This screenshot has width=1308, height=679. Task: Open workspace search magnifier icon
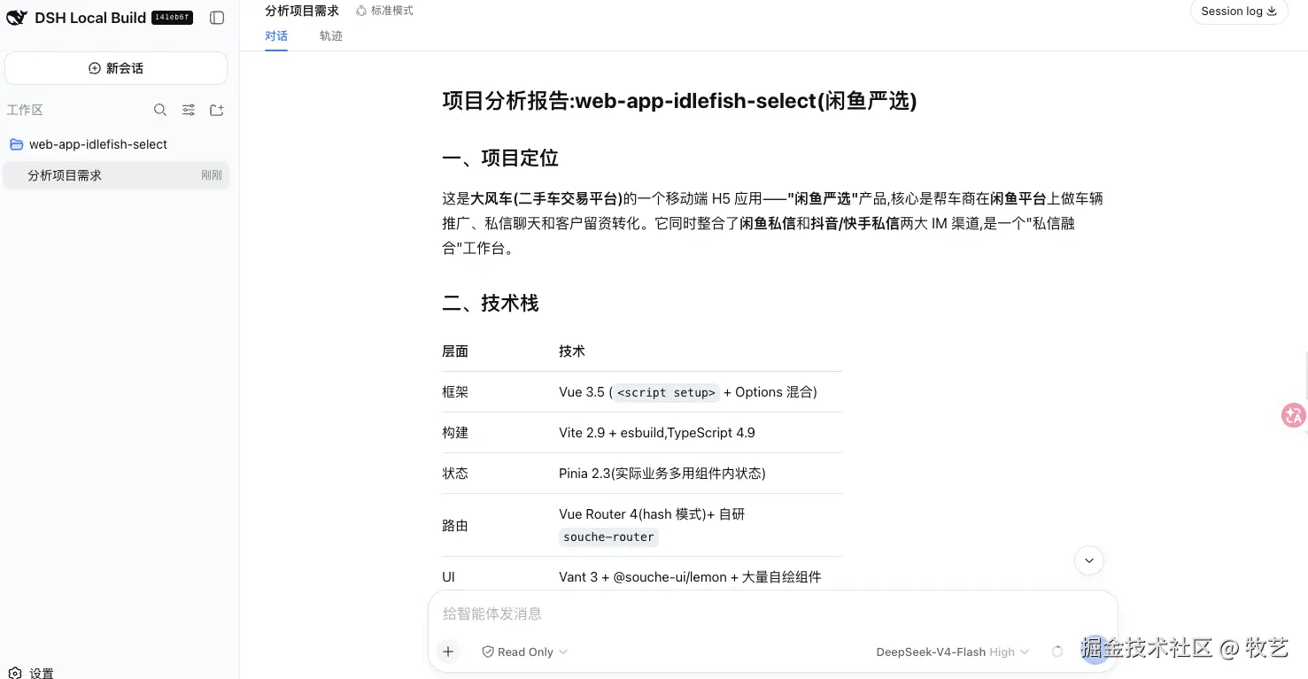[x=160, y=110]
